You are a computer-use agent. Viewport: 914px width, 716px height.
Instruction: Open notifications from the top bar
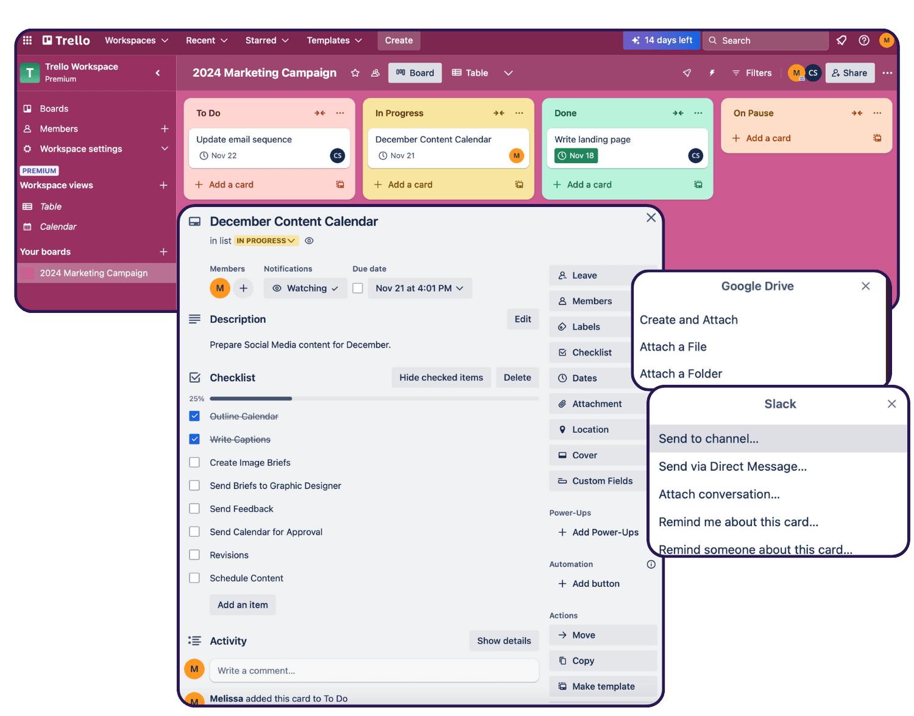[x=841, y=40]
